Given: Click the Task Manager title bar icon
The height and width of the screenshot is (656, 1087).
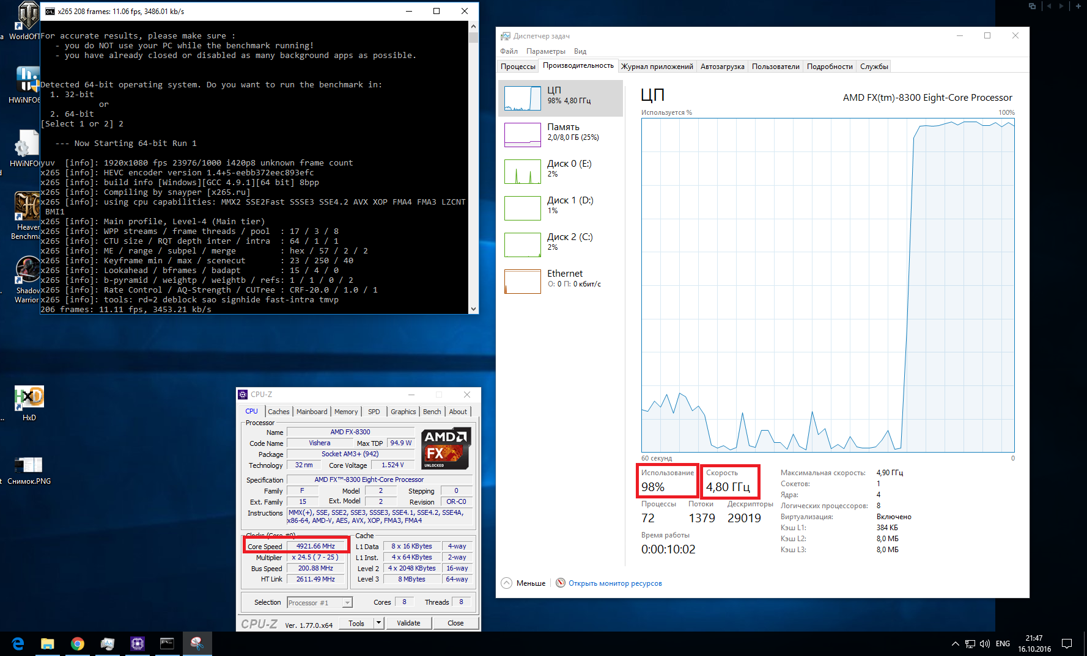Looking at the screenshot, I should click(505, 36).
